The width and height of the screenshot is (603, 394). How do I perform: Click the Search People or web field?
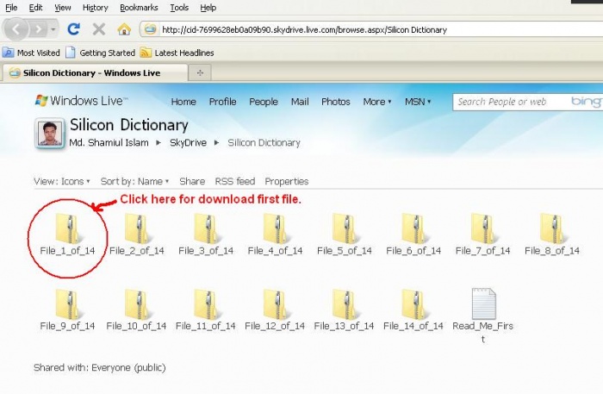508,102
